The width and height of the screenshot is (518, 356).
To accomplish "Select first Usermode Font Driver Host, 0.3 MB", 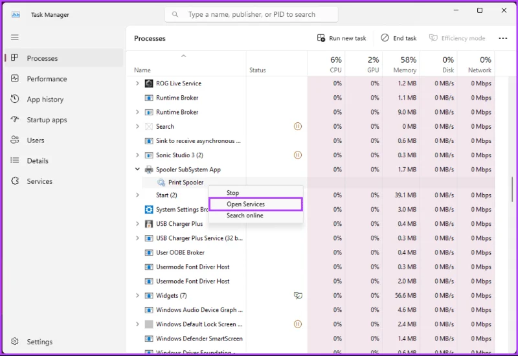I will [311, 267].
